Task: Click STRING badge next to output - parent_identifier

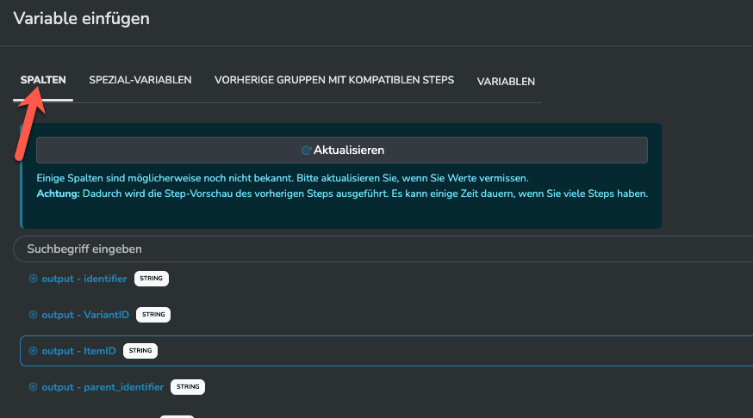Action: click(x=188, y=387)
